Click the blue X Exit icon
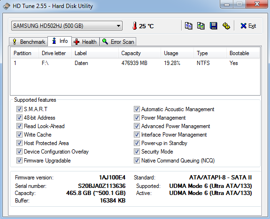Image resolution: width=270 pixels, height=219 pixels. [243, 26]
